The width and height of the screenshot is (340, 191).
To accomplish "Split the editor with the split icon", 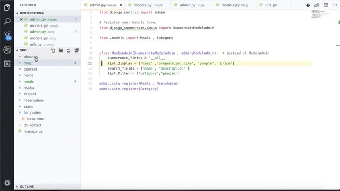I will pos(326,5).
